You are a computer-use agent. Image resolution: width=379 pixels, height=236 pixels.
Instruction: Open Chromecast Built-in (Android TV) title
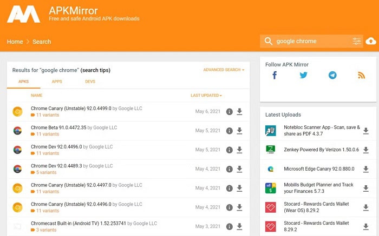click(x=79, y=224)
